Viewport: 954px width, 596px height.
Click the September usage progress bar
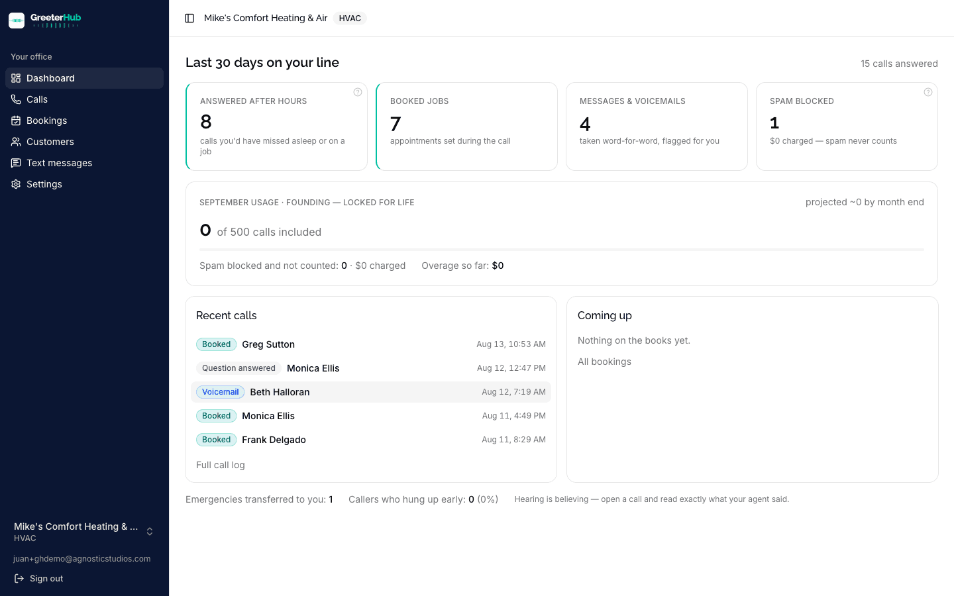pyautogui.click(x=562, y=250)
